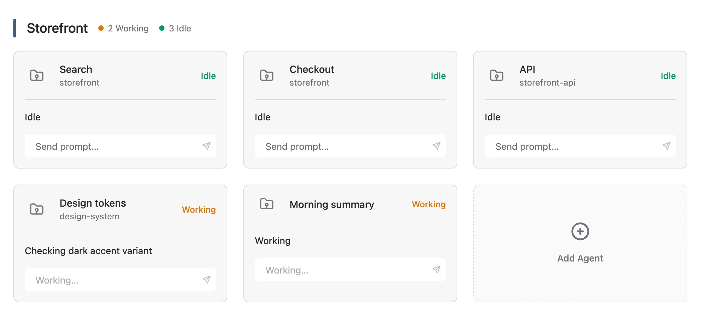Click the plus icon to add agent

click(x=580, y=231)
